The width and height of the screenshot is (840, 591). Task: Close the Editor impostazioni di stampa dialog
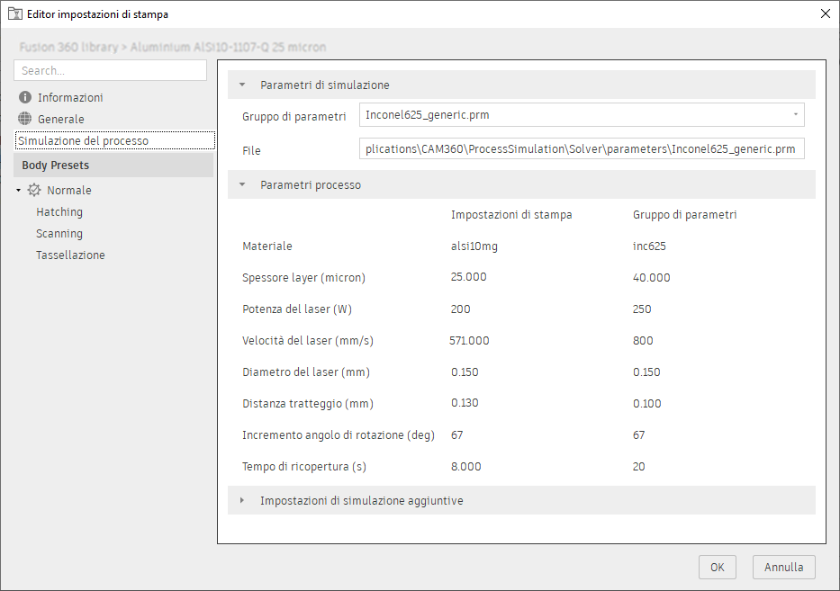(825, 13)
